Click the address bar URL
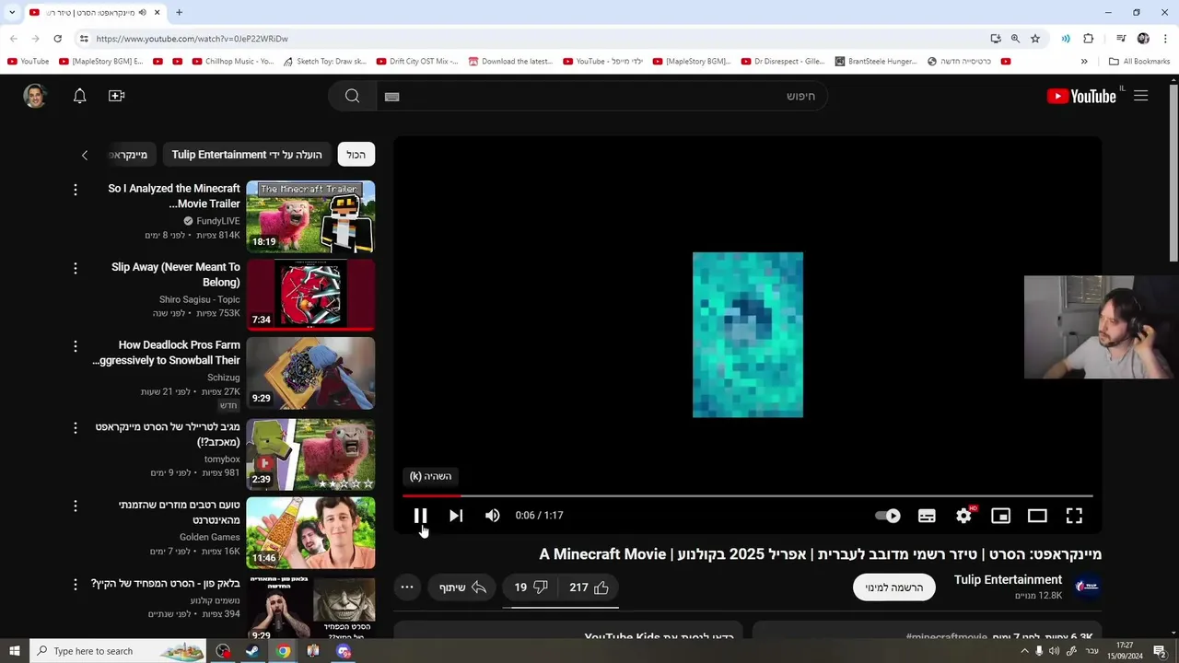The image size is (1179, 663). 192,39
